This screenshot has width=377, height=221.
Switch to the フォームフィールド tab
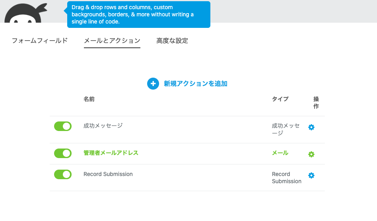tap(40, 41)
